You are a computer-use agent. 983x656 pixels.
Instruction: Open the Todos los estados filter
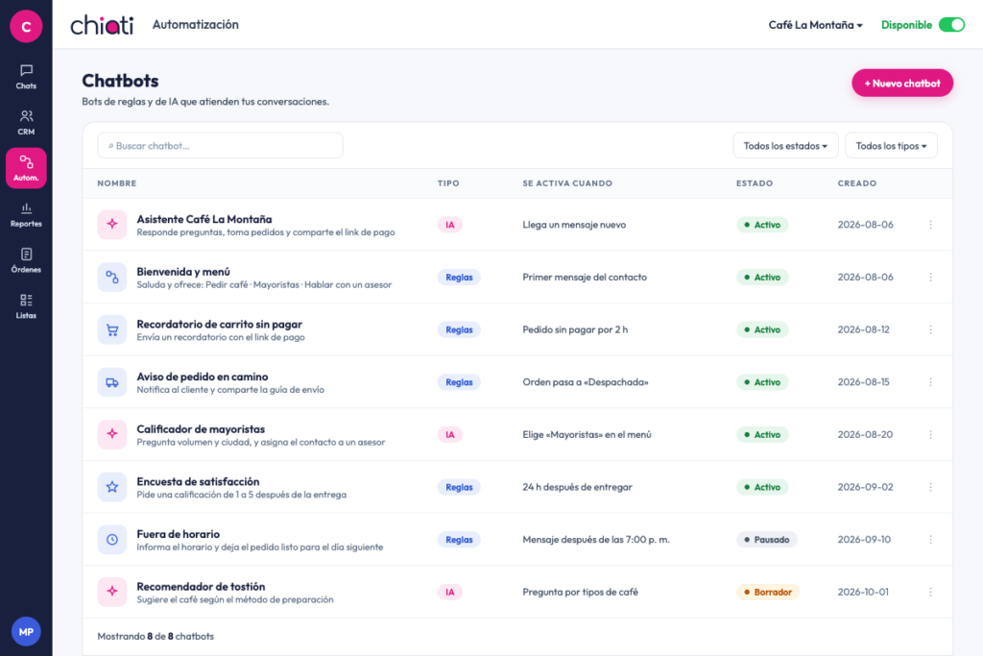785,145
